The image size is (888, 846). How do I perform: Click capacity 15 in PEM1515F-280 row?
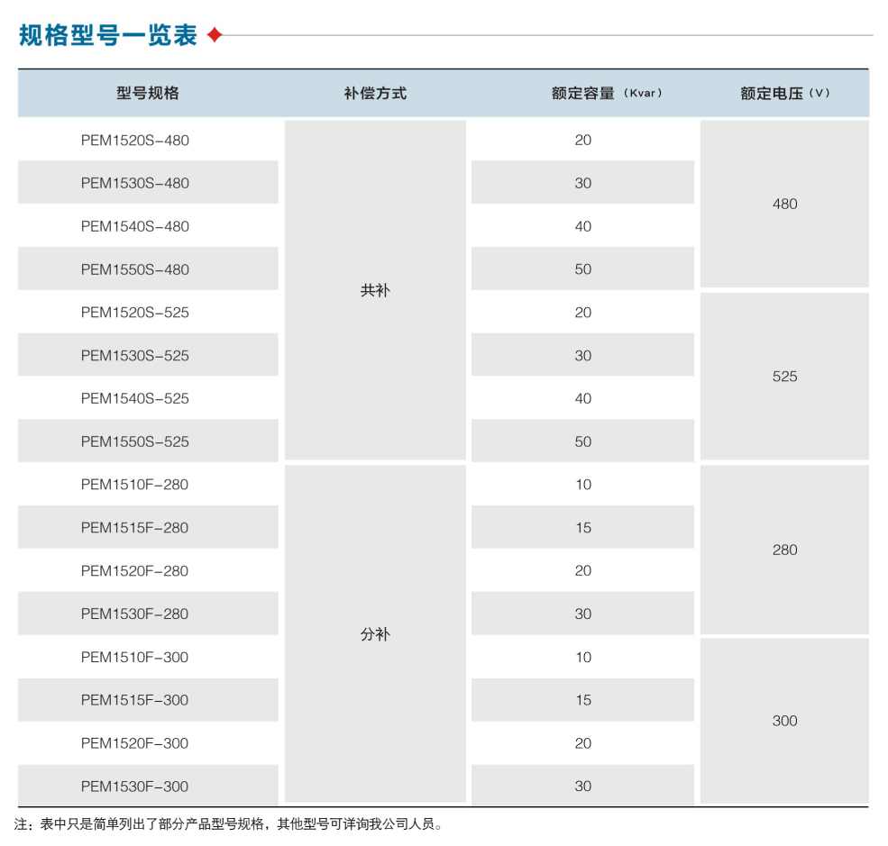[583, 527]
